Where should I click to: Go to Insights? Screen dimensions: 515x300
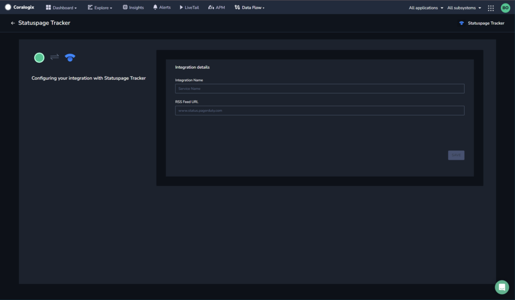(x=133, y=8)
